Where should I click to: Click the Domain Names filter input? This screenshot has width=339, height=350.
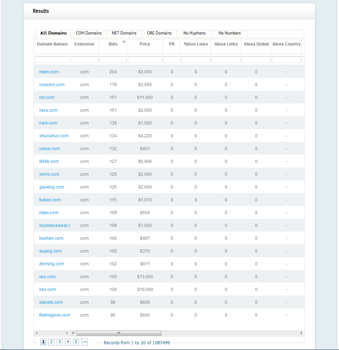click(52, 60)
